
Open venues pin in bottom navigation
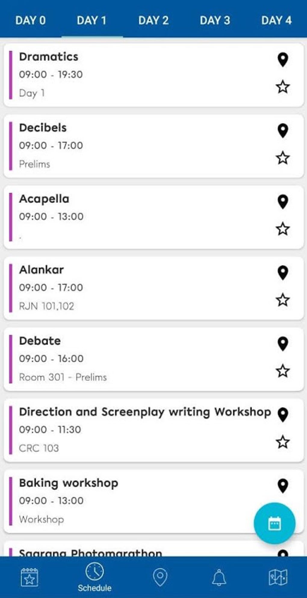pyautogui.click(x=160, y=577)
